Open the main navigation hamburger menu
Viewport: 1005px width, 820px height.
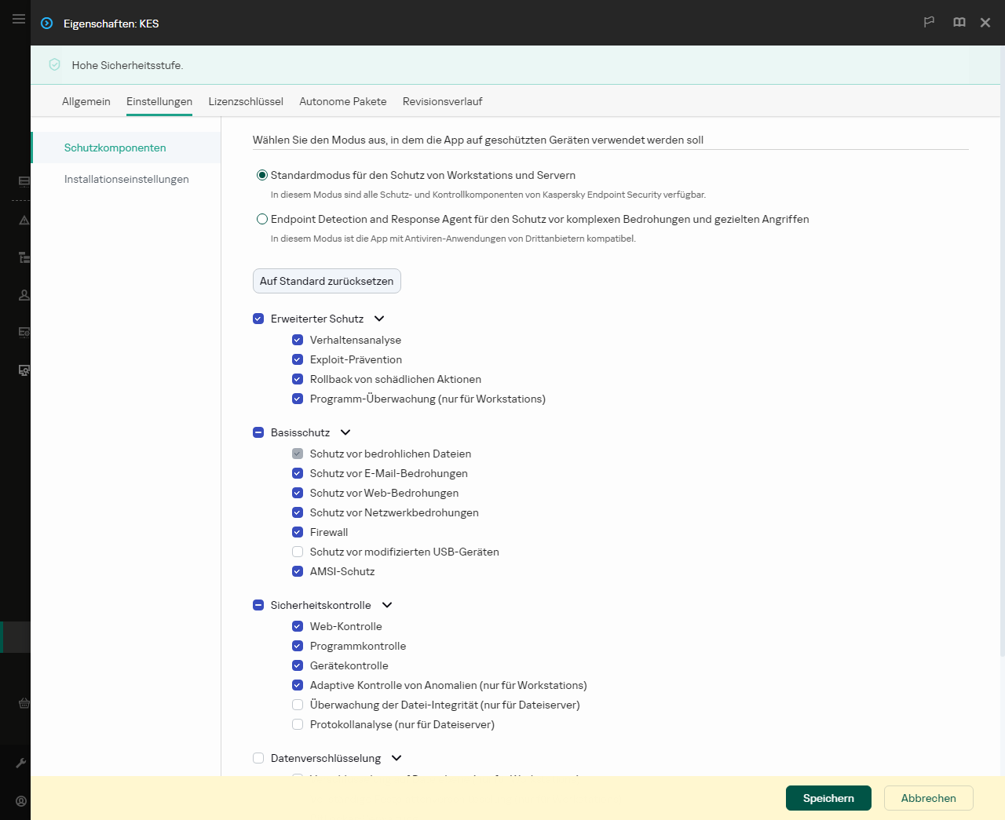pyautogui.click(x=18, y=19)
